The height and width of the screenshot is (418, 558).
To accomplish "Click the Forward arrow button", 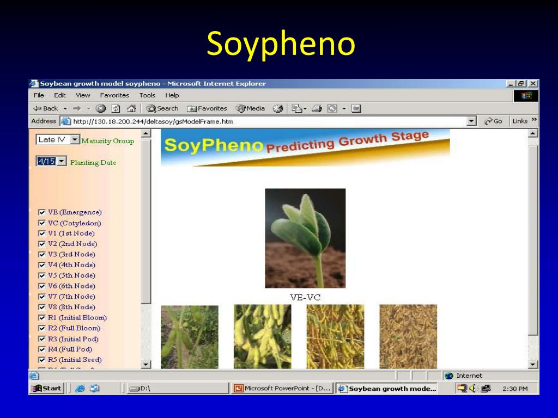I will (77, 108).
